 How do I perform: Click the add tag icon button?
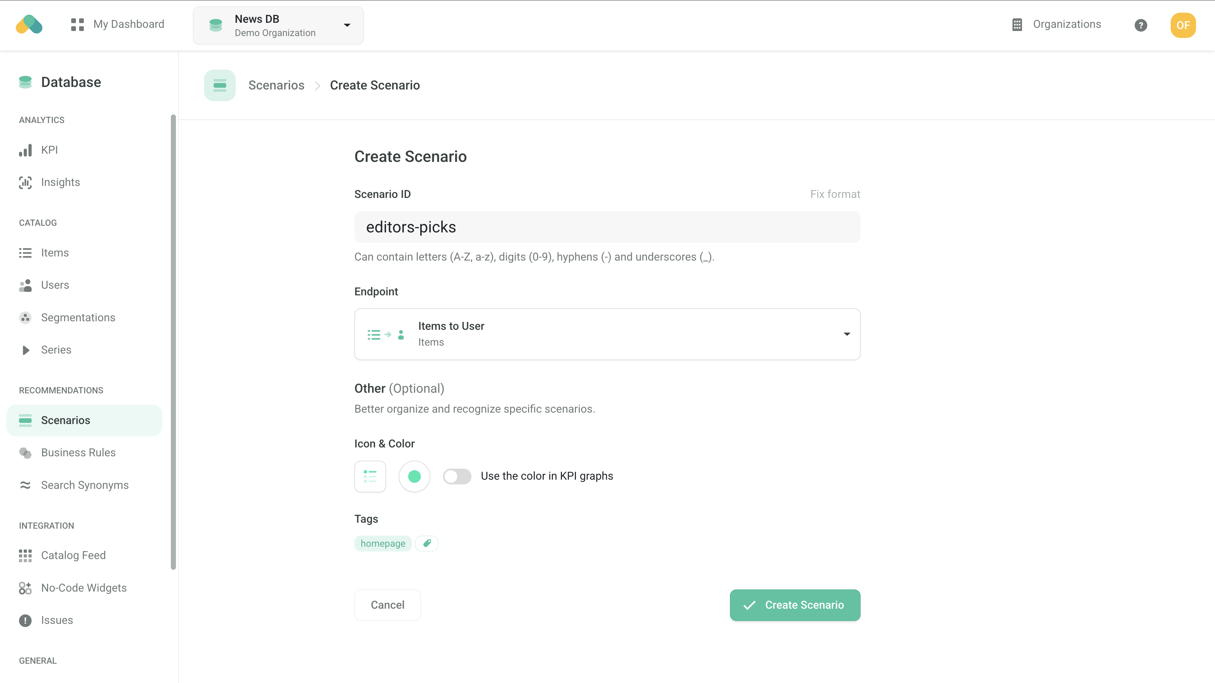tap(427, 544)
